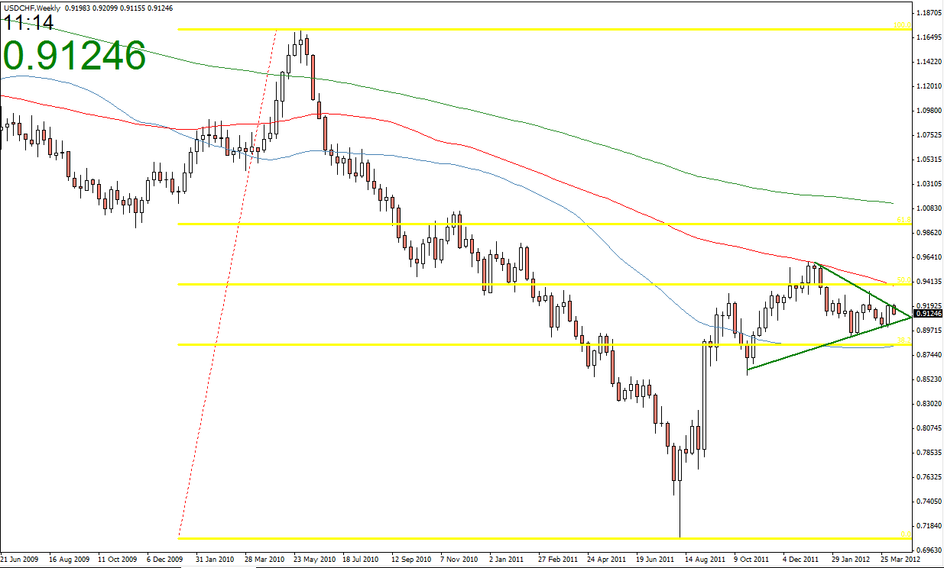Click the 100.0 Fibonacci level label
The width and height of the screenshot is (944, 568).
[900, 25]
